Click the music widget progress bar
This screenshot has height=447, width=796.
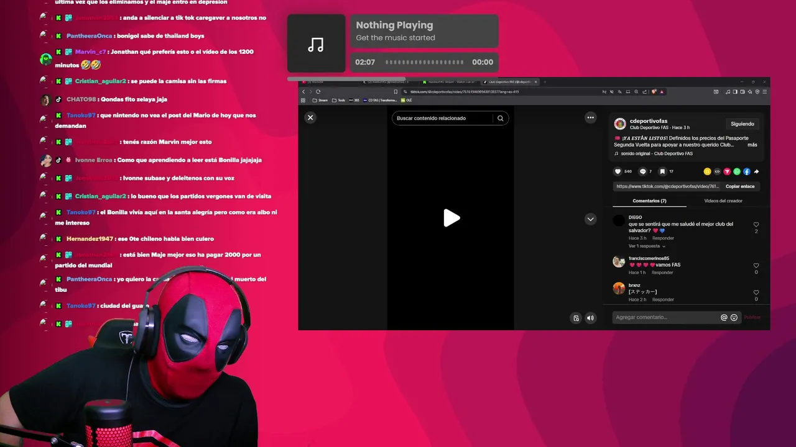(x=424, y=62)
